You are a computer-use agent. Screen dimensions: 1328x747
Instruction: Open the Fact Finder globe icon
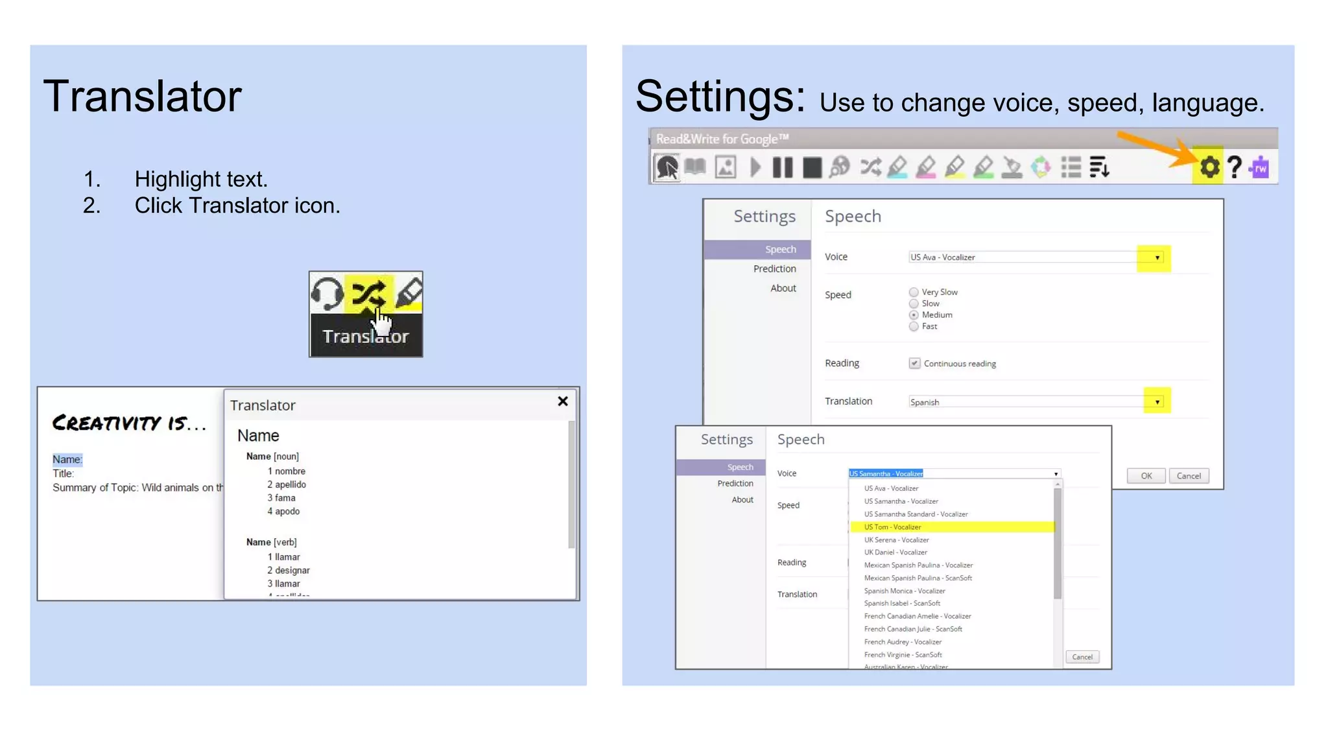click(x=840, y=167)
